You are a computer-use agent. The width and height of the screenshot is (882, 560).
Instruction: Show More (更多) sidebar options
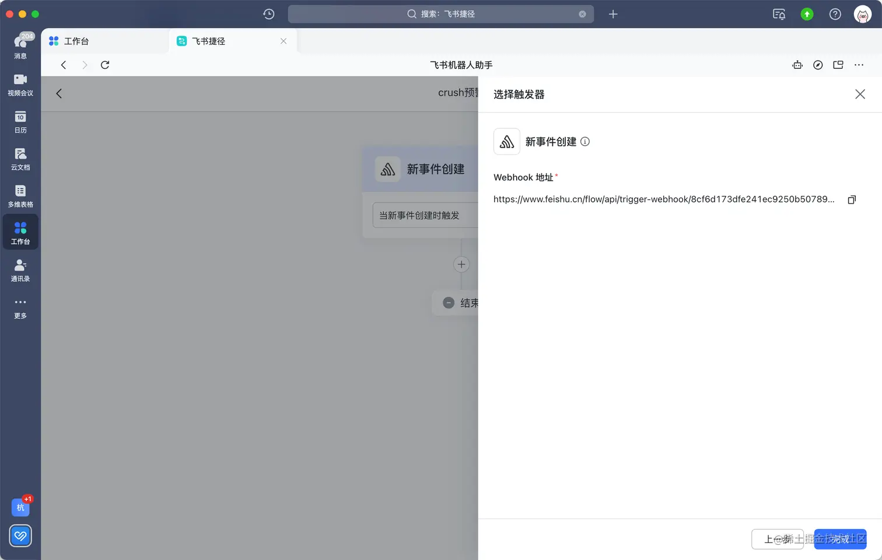(x=20, y=307)
